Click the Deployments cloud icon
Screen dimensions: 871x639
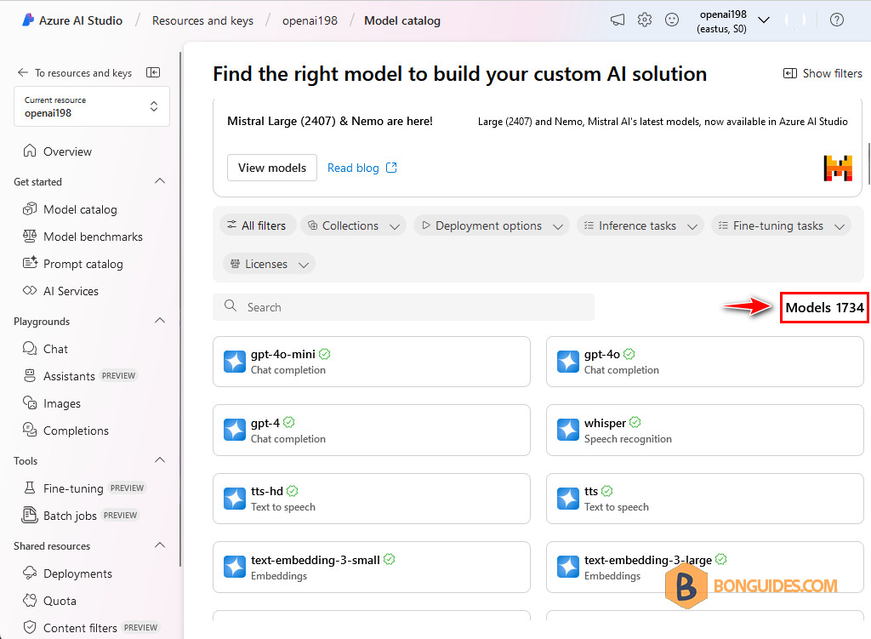(30, 573)
